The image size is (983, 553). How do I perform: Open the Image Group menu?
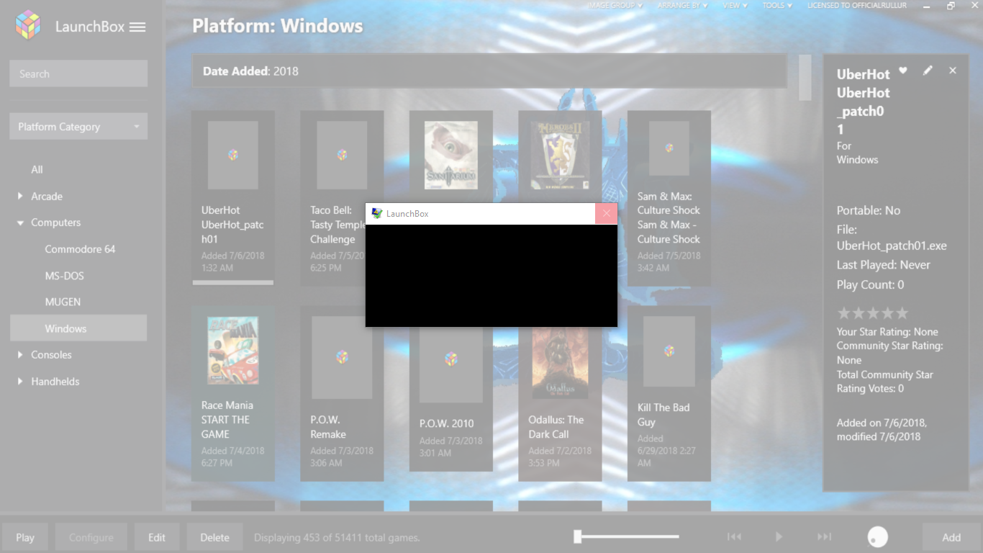[615, 5]
